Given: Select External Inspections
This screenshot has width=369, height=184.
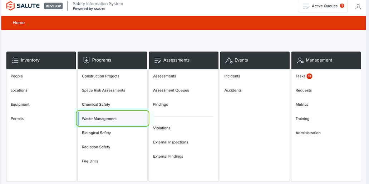Looking at the screenshot, I should (171, 142).
